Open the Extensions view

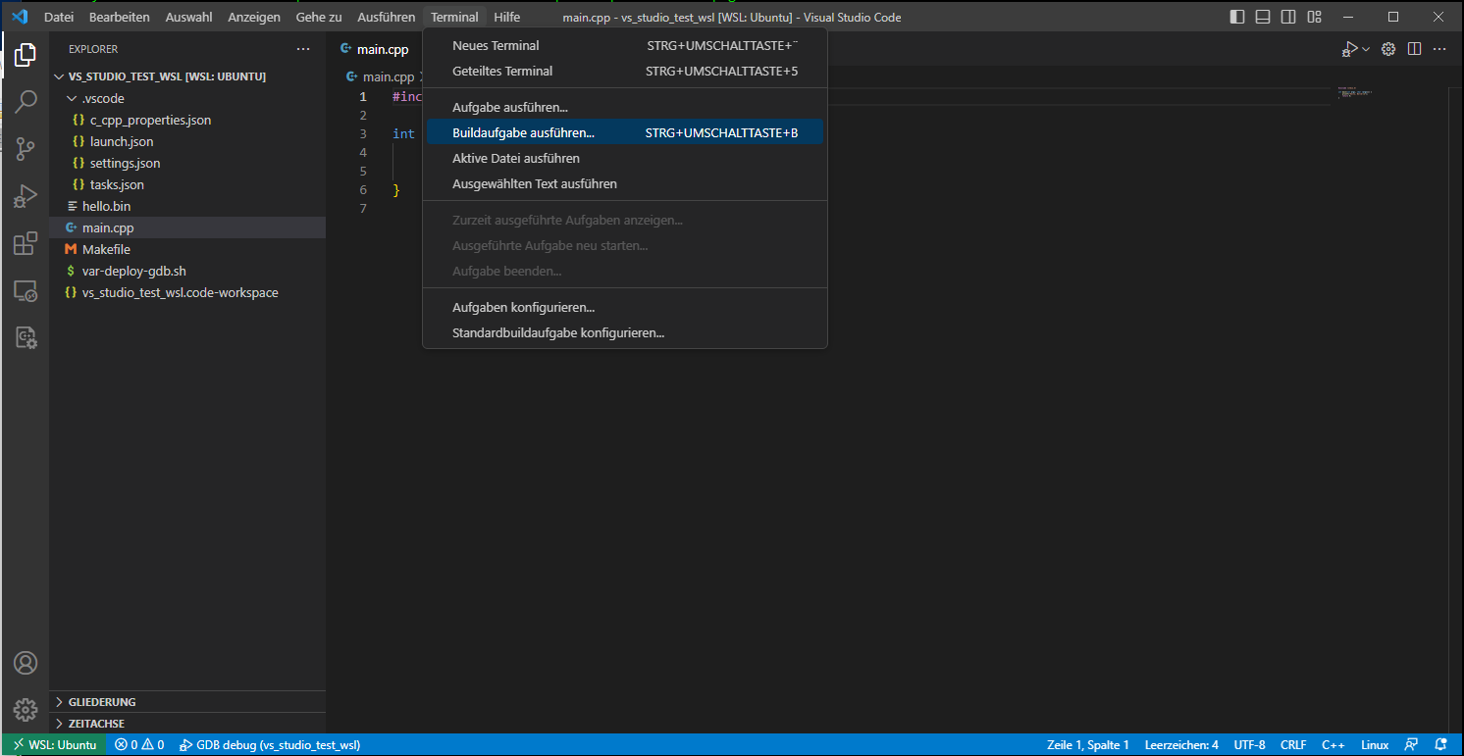coord(26,243)
